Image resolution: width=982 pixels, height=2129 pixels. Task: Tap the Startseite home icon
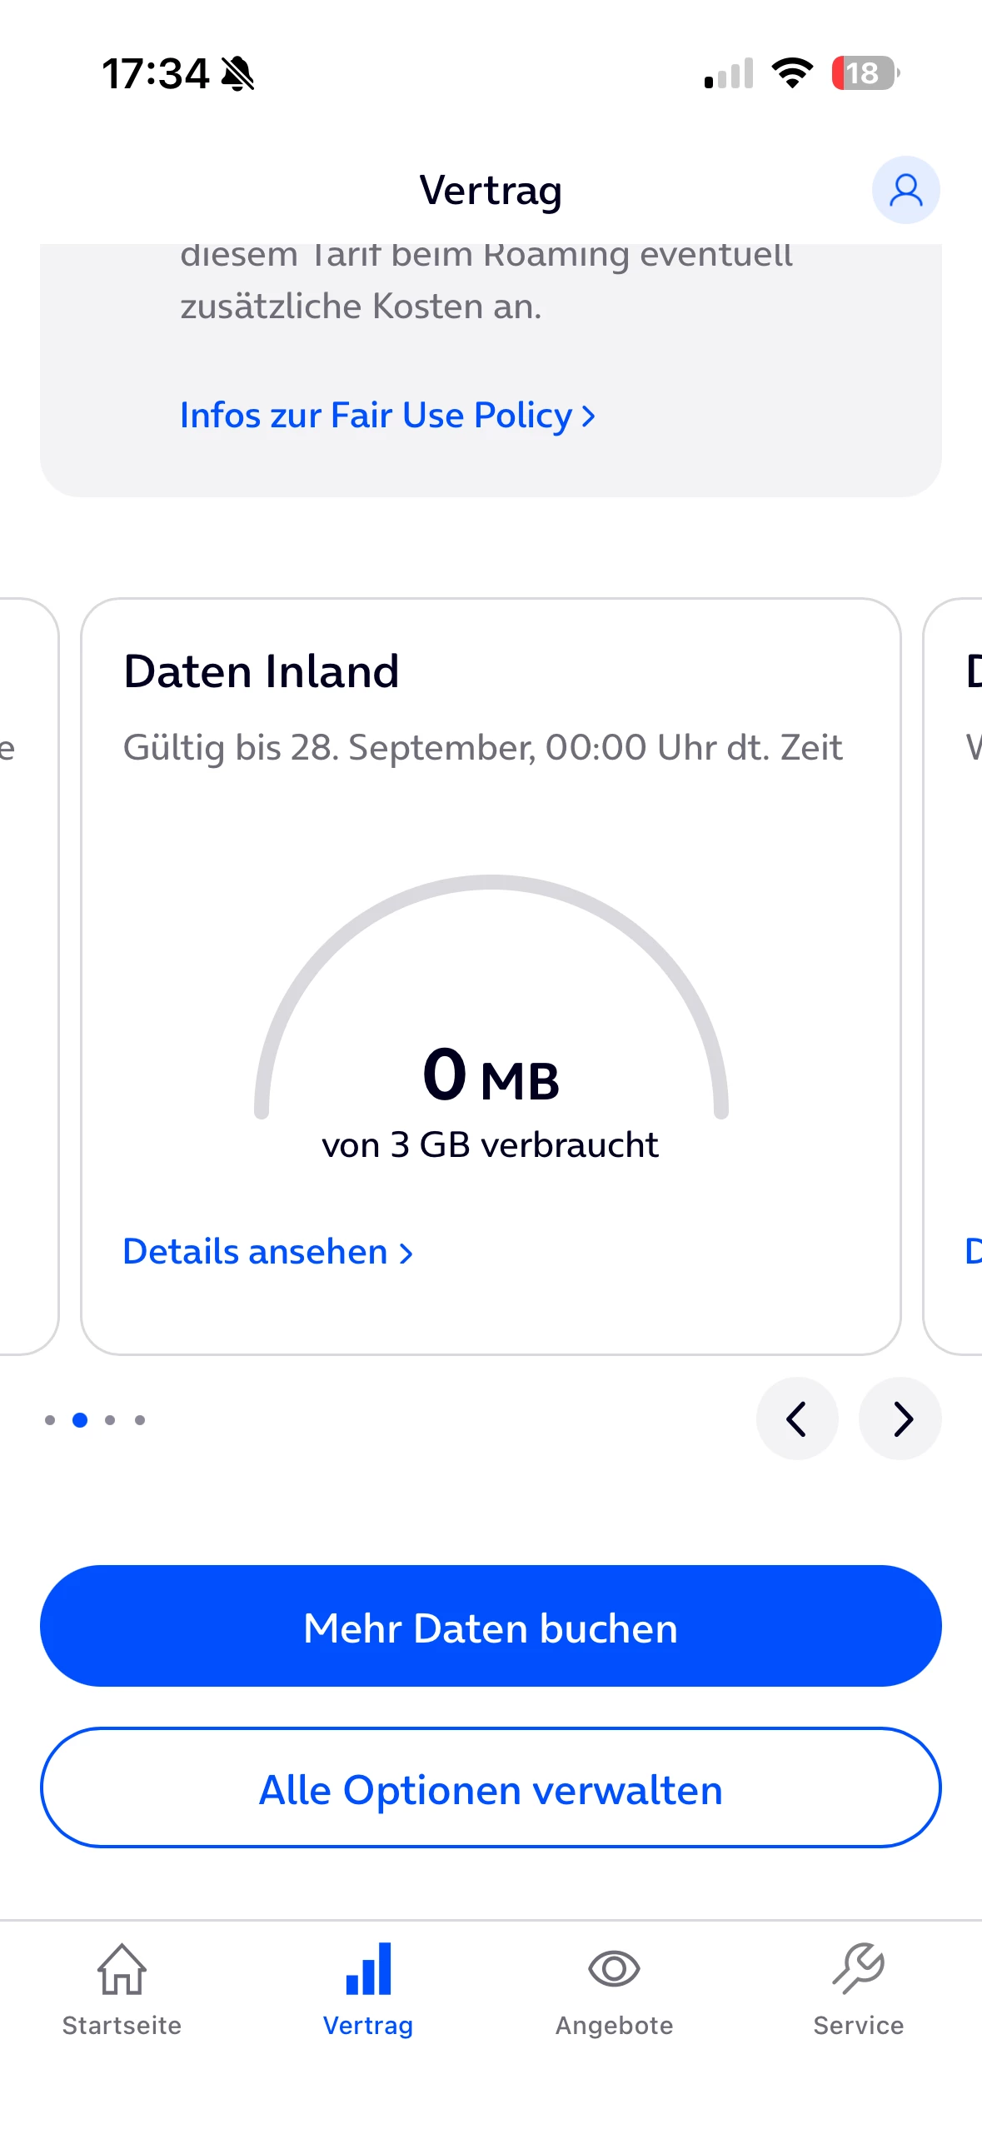122,1970
